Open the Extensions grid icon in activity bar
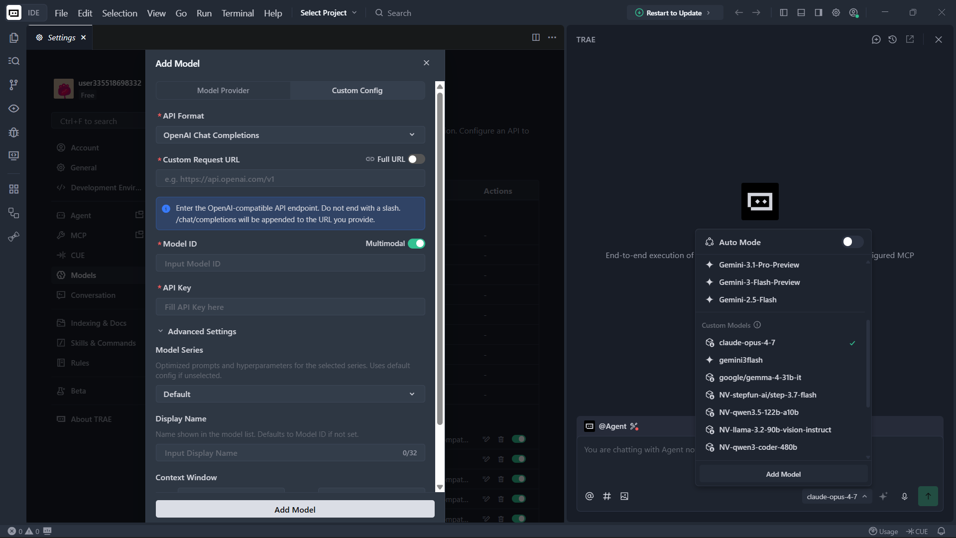This screenshot has height=538, width=956. click(14, 189)
